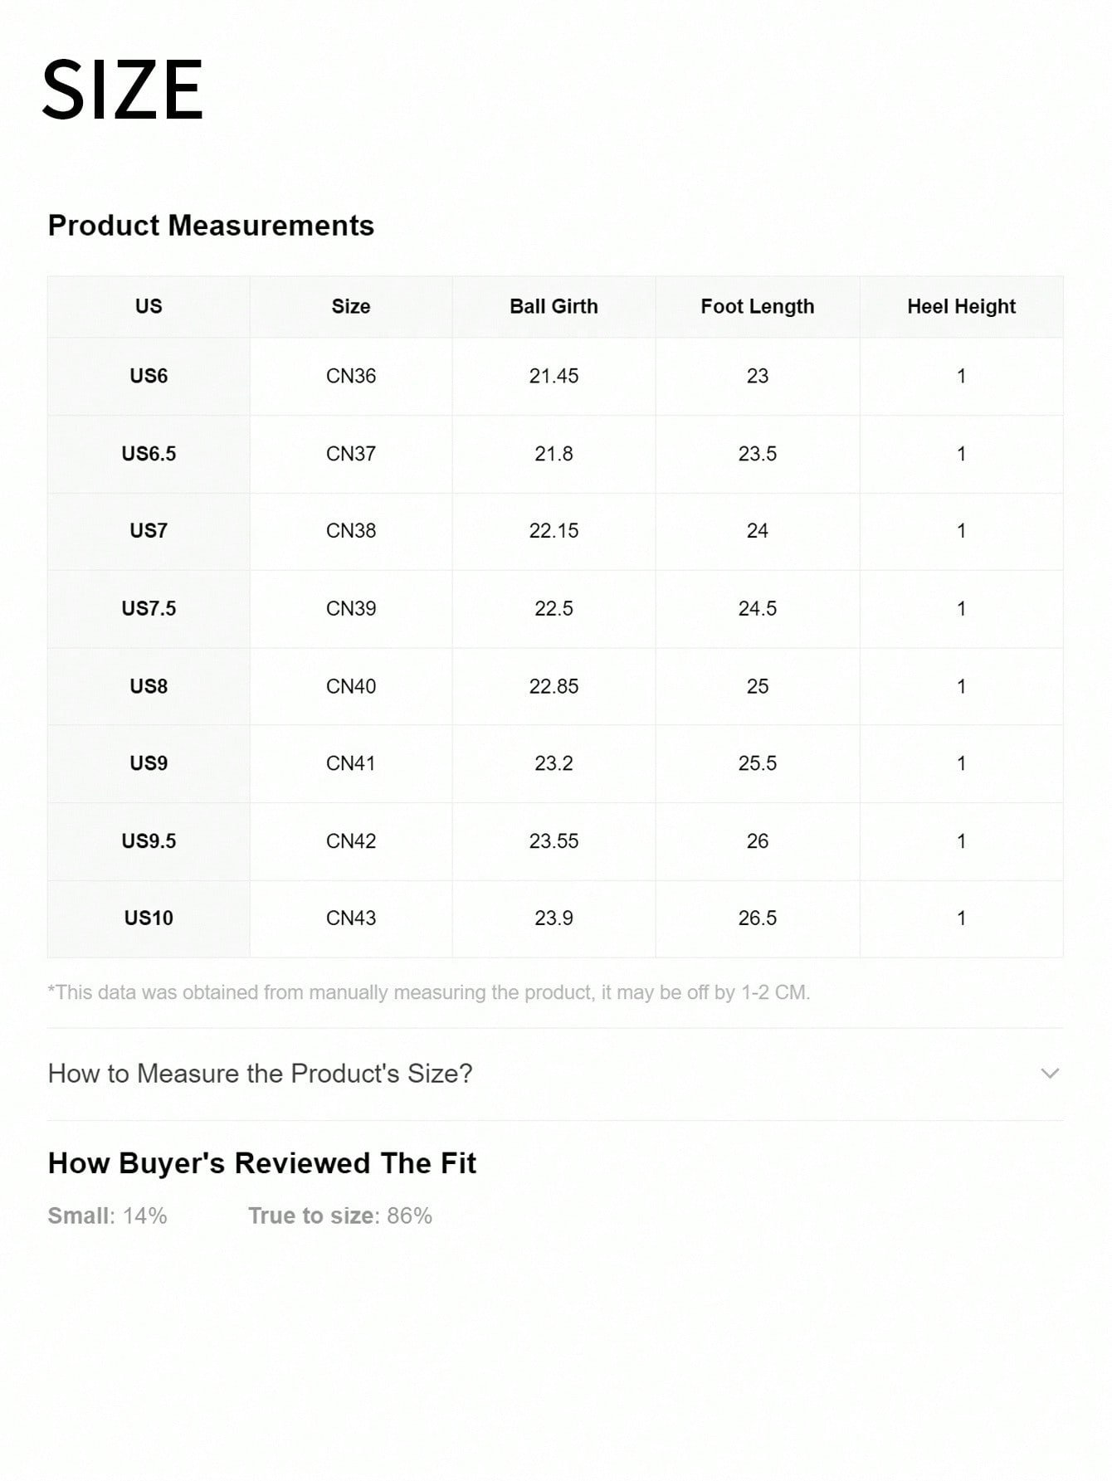Select the Heel Height column header
The width and height of the screenshot is (1112, 1481).
click(x=961, y=306)
